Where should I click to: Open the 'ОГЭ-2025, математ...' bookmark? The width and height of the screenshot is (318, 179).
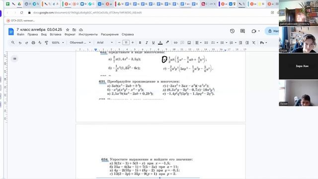pyautogui.click(x=20, y=20)
